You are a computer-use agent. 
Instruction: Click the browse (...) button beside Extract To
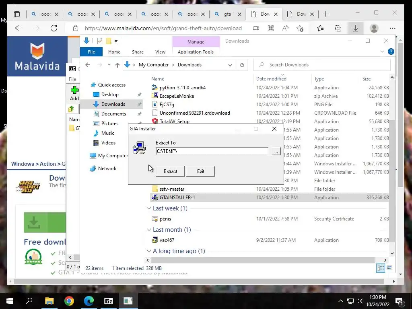tap(276, 151)
